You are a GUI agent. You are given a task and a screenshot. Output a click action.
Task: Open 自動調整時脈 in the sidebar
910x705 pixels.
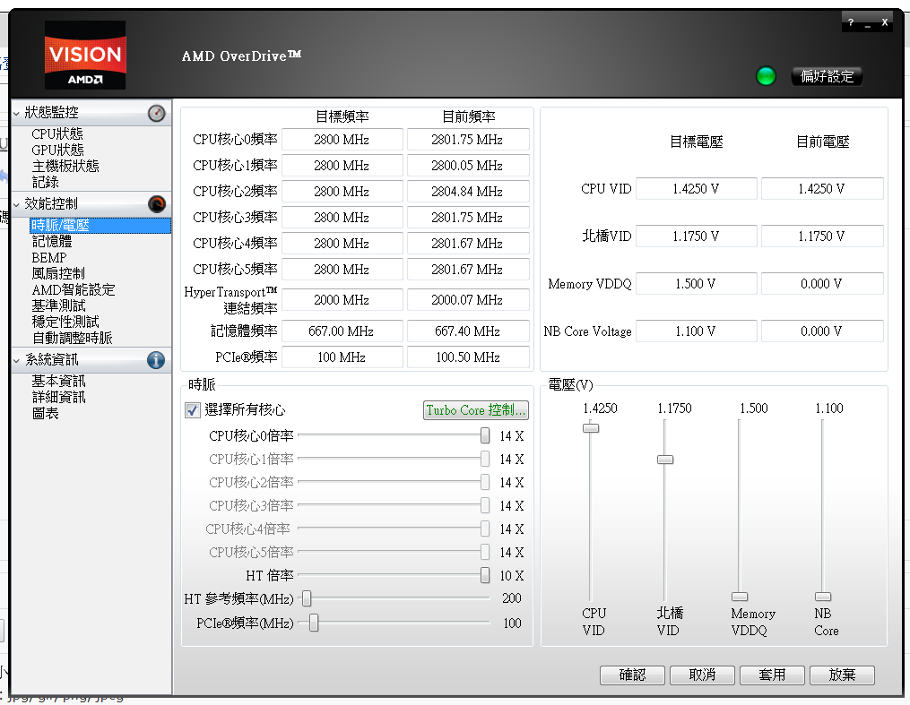(72, 338)
